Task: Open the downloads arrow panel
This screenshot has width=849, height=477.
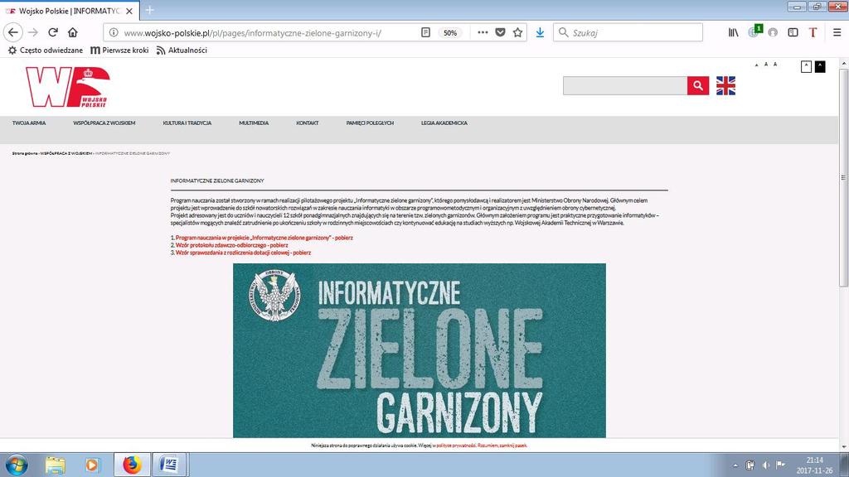Action: pyautogui.click(x=540, y=32)
